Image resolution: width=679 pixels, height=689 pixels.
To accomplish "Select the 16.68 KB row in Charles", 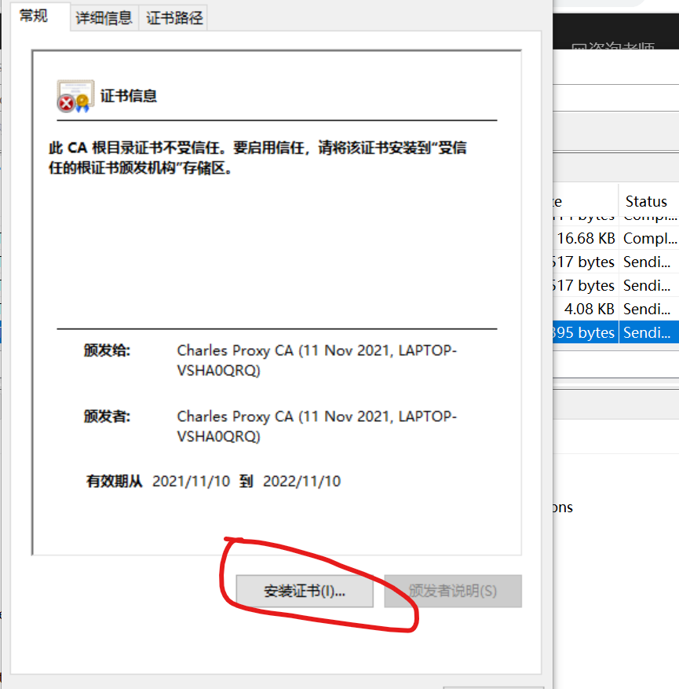I will click(x=615, y=238).
